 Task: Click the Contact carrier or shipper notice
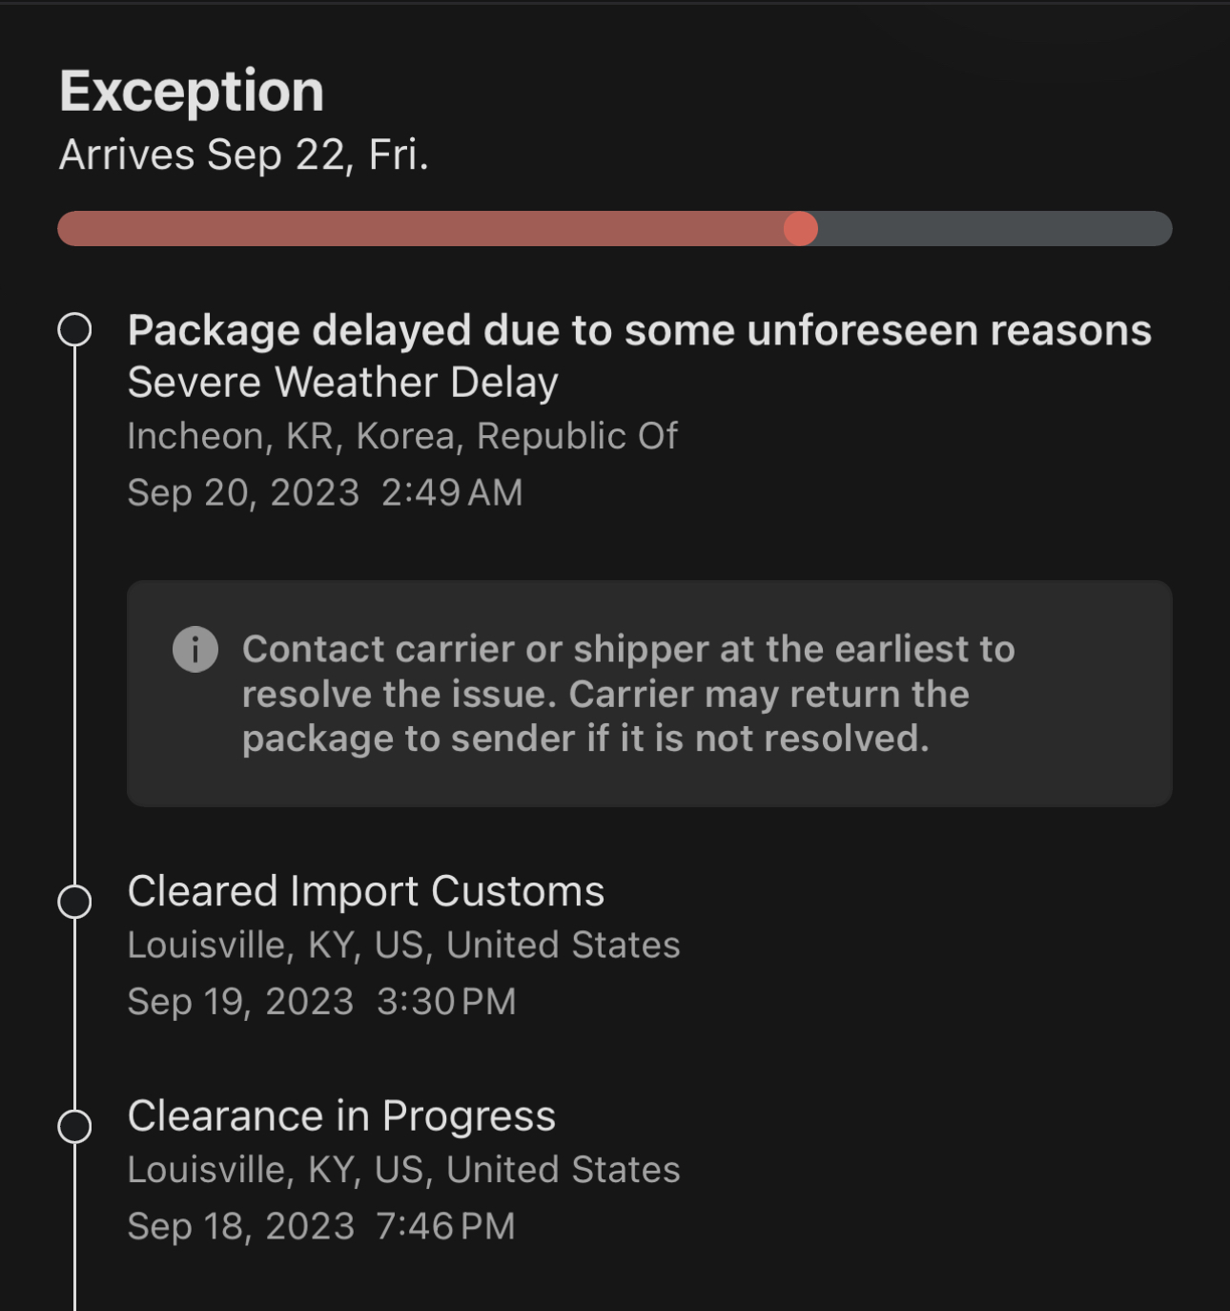click(627, 694)
